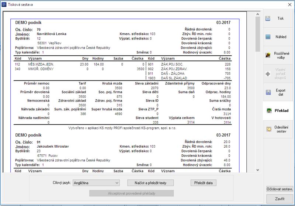Click Akceptovat provedené překlady button
This screenshot has height=206, width=295.
point(132,193)
